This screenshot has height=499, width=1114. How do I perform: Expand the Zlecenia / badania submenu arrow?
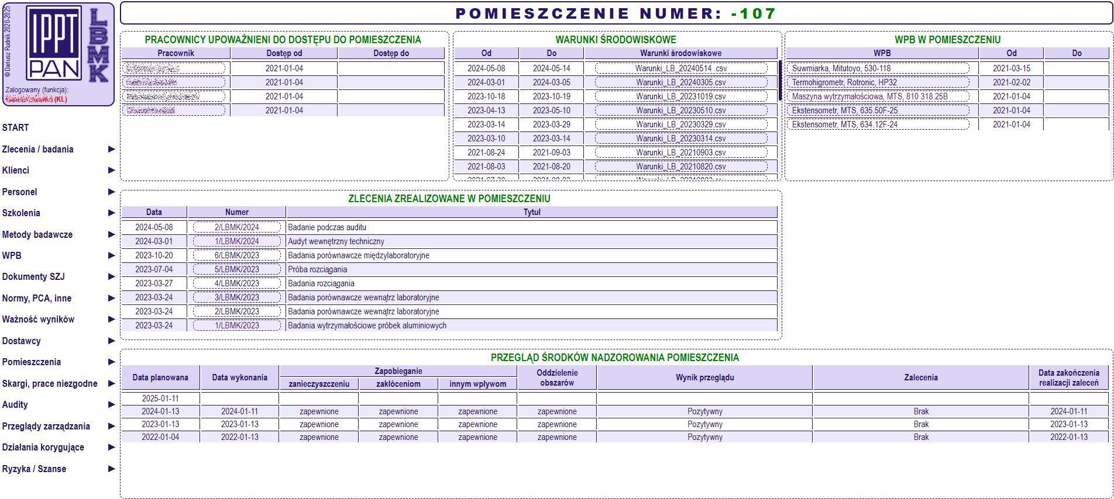(x=111, y=149)
